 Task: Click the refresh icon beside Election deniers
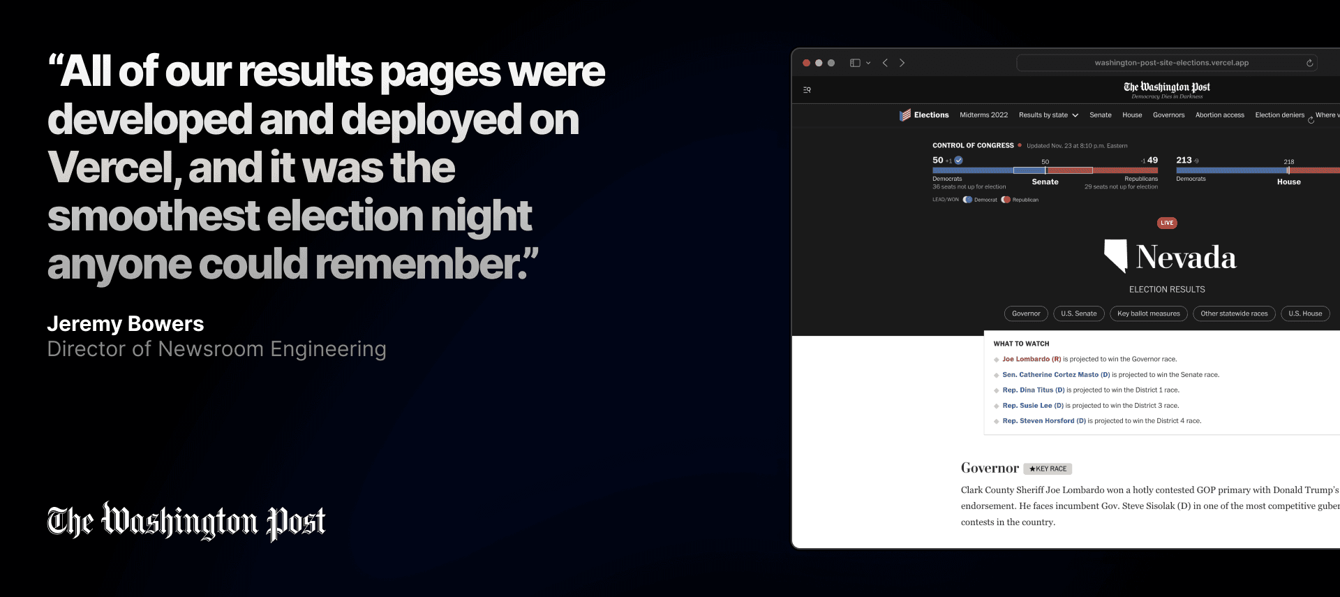point(1311,120)
